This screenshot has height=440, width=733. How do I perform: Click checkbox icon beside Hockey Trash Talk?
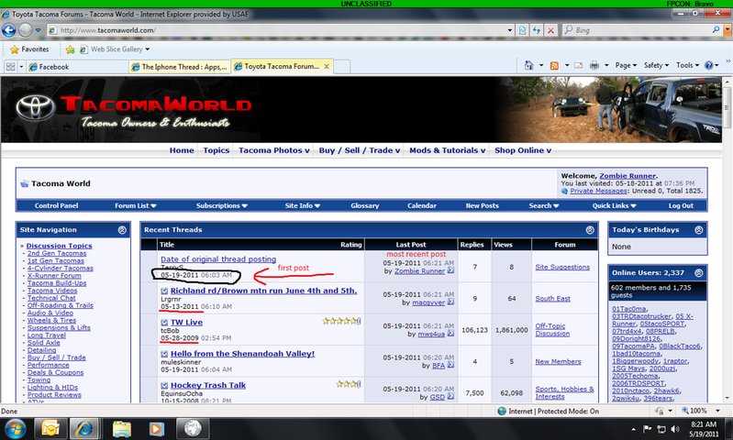pos(164,386)
